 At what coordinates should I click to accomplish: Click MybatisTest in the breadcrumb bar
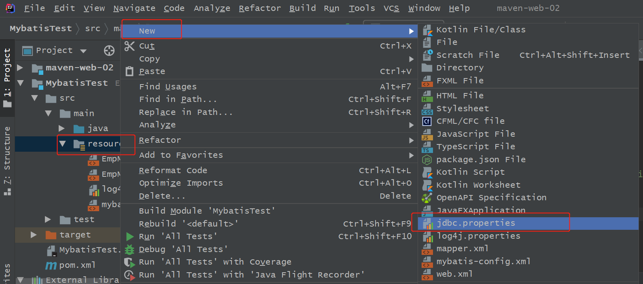[40, 28]
